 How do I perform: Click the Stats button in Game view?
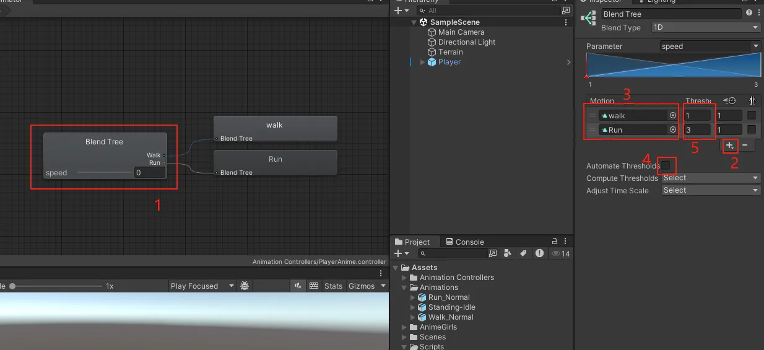click(333, 286)
